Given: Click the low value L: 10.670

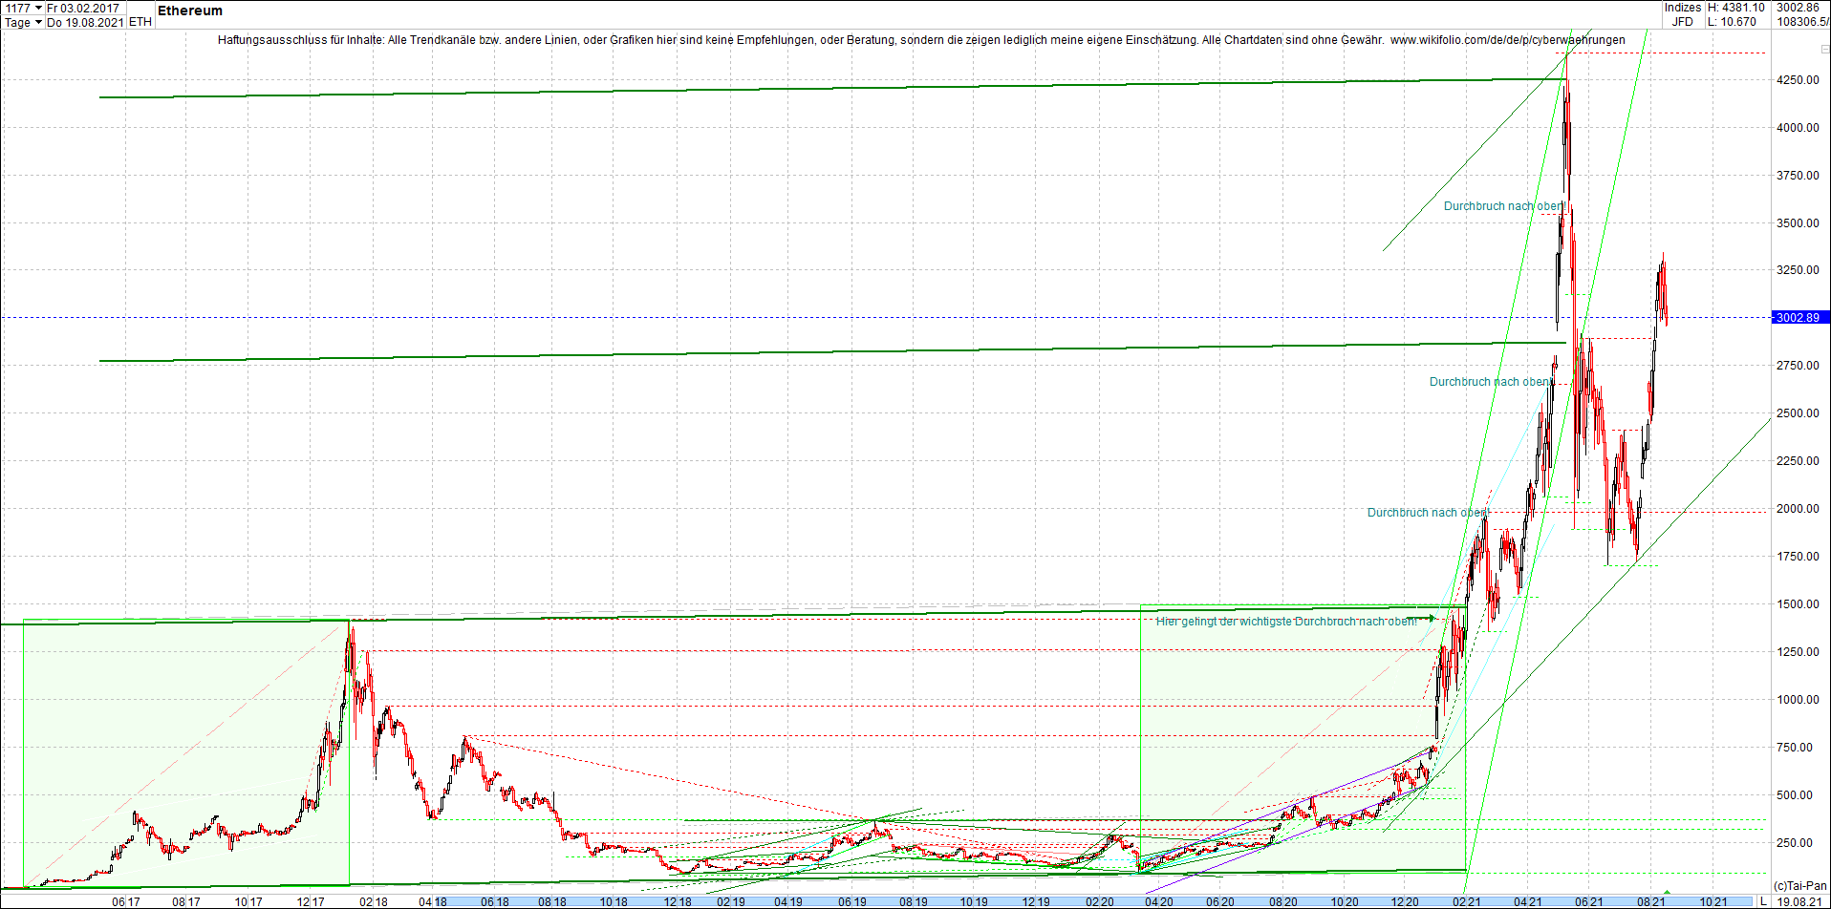Looking at the screenshot, I should click(1733, 22).
